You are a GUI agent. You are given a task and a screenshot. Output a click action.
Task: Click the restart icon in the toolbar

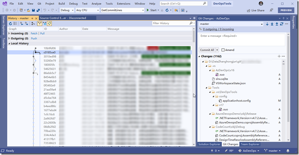coord(167,10)
